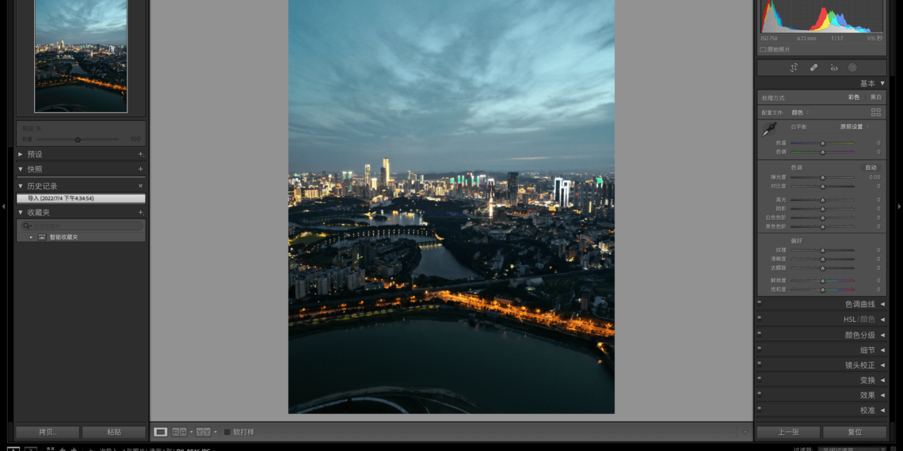The height and width of the screenshot is (451, 903).
Task: Select the red eye correction tool
Action: tap(833, 67)
